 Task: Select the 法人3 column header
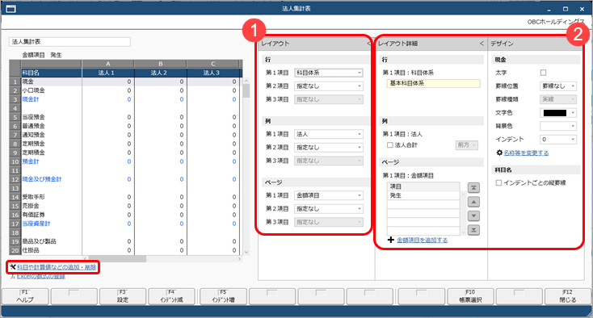point(213,73)
